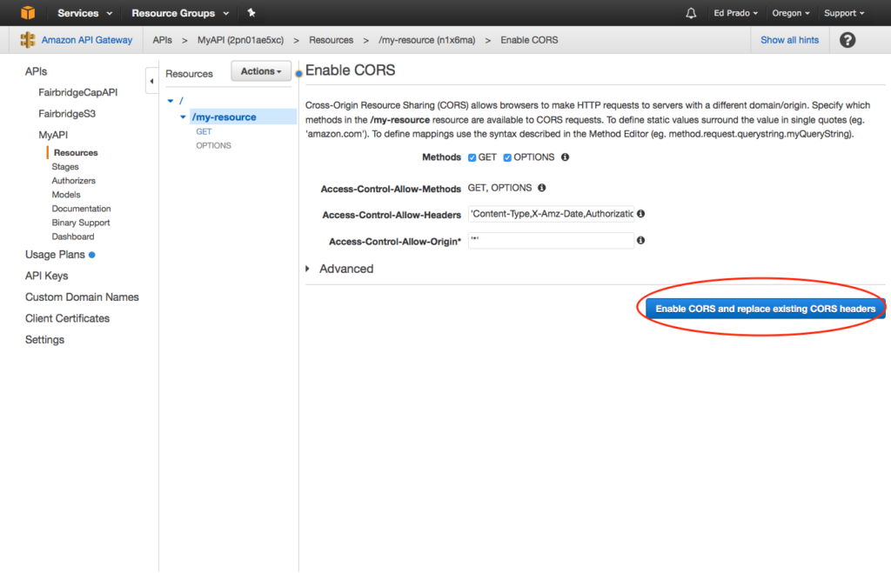Click the info icon beside the Methods checkboxes
The image size is (891, 573).
pos(565,157)
